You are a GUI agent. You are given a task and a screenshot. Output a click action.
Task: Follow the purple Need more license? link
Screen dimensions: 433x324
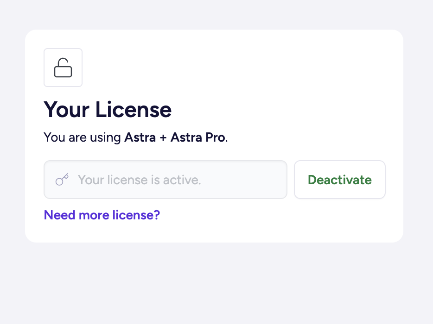pyautogui.click(x=102, y=215)
